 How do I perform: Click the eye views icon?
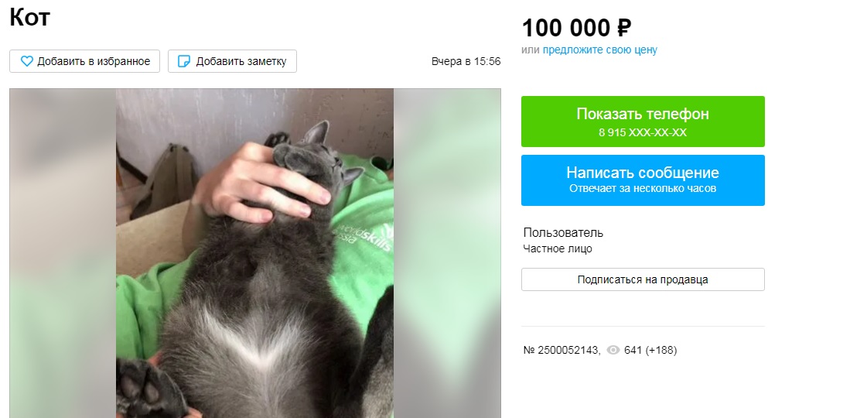(x=613, y=350)
